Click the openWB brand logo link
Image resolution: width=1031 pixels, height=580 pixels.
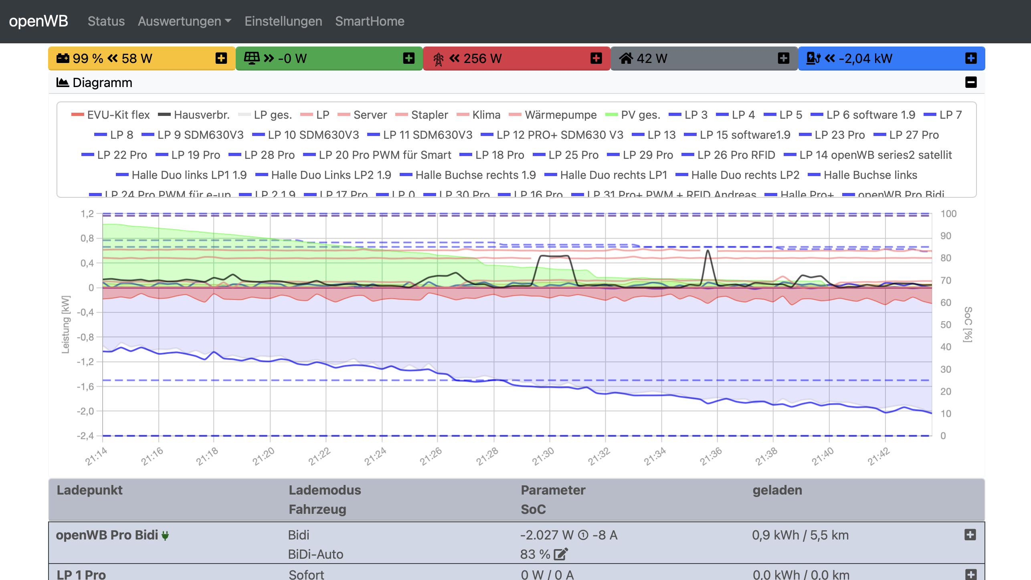(x=38, y=21)
